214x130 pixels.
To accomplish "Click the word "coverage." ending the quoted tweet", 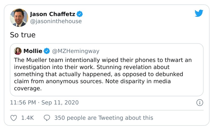I will coord(28,89).
